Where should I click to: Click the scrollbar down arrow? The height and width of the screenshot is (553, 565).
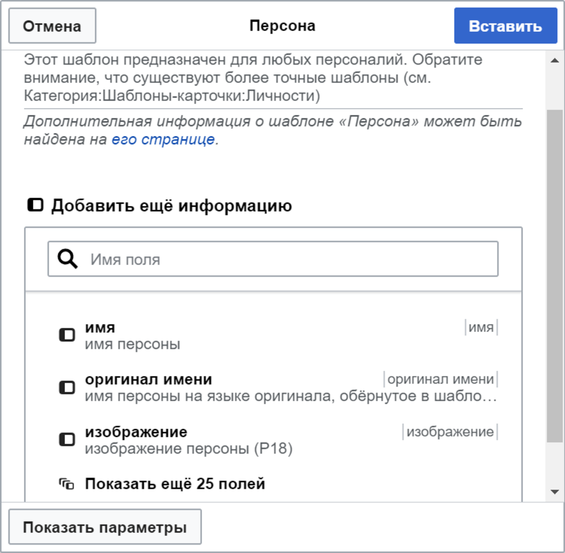tap(555, 492)
